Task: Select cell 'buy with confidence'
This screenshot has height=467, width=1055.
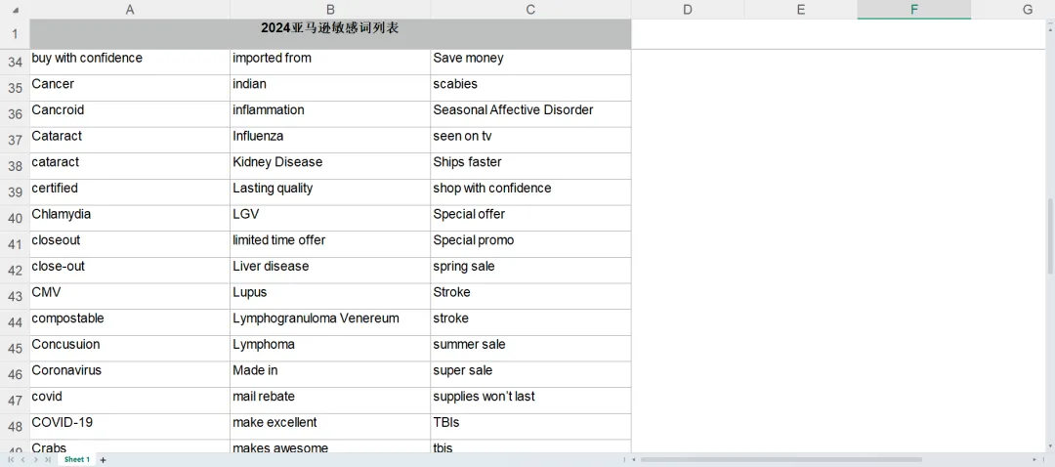Action: coord(130,63)
